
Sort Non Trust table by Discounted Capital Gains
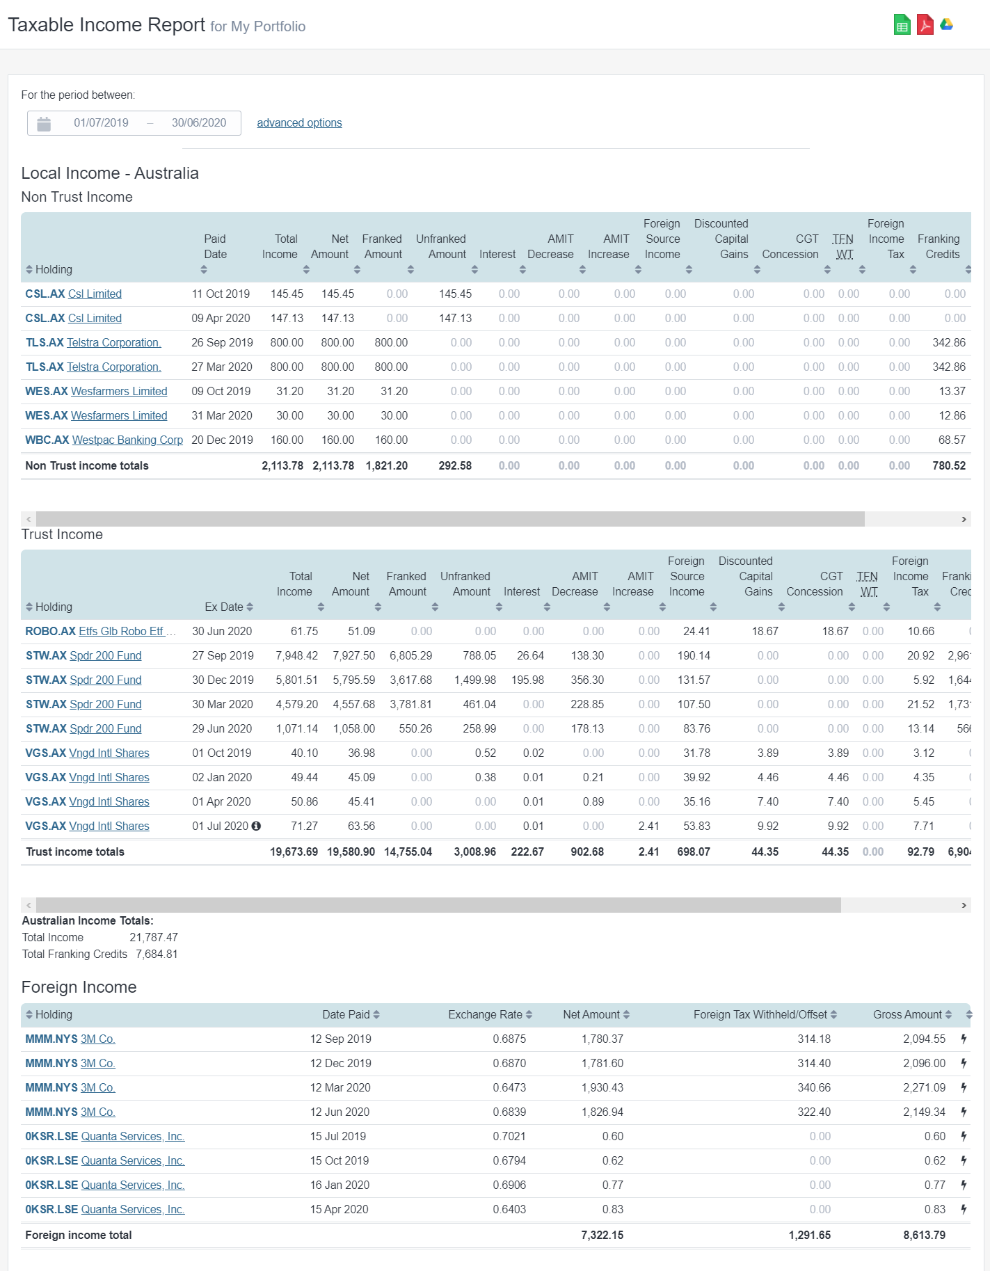click(x=757, y=270)
